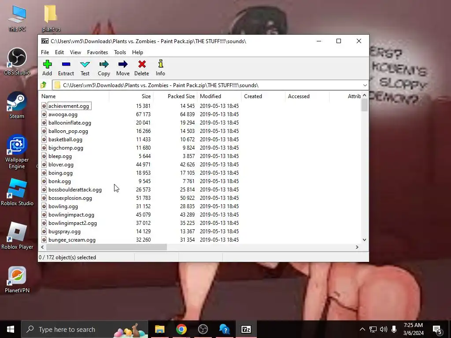Screen dimensions: 451x338
Task: Run Test on the archive
Action: [85, 68]
